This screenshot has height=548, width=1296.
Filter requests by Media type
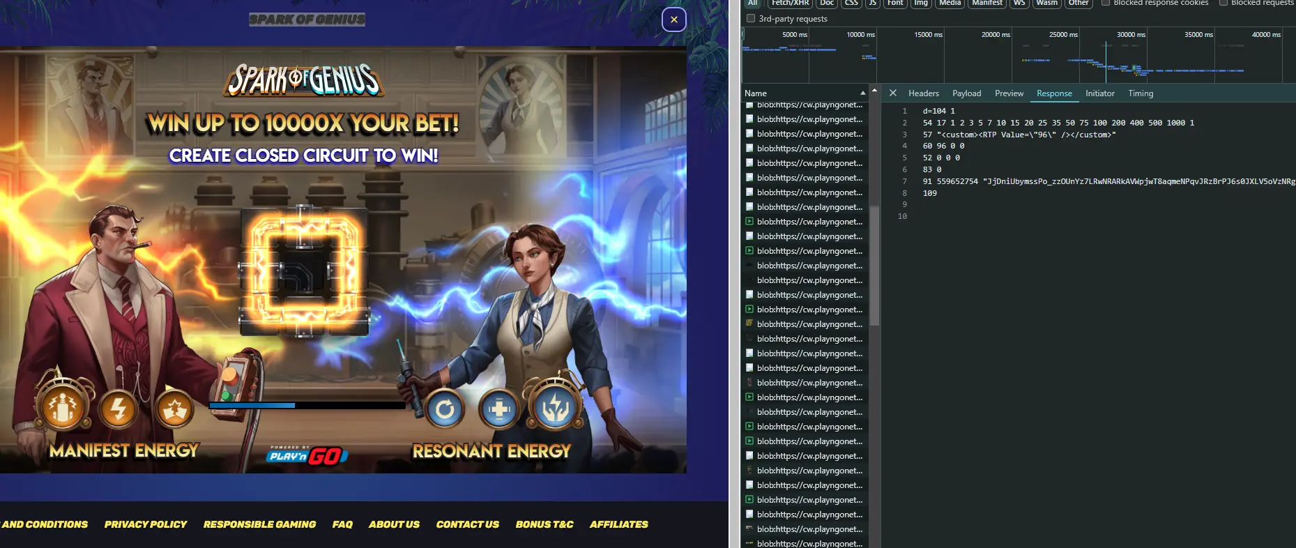[950, 3]
